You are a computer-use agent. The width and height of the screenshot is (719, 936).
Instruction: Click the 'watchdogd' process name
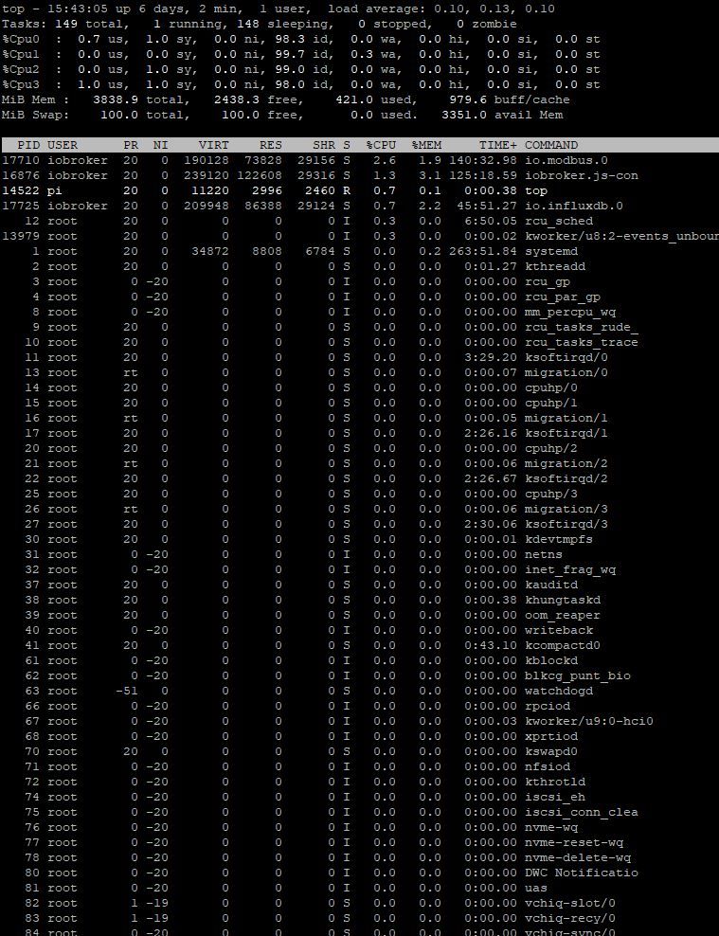coord(559,691)
